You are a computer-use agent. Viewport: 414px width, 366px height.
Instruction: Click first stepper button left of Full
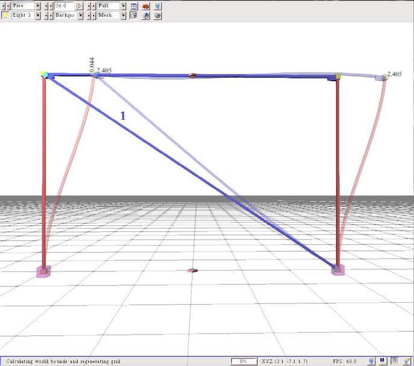[89, 5]
